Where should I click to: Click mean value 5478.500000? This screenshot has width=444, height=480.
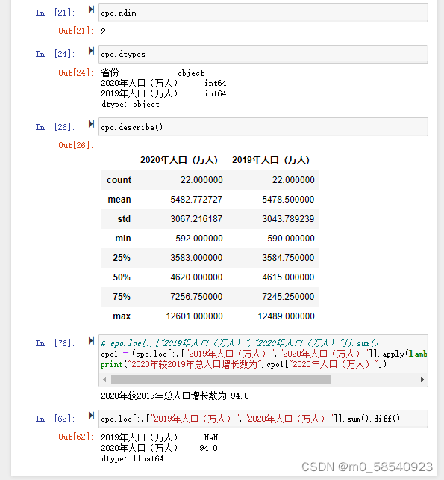click(x=288, y=200)
